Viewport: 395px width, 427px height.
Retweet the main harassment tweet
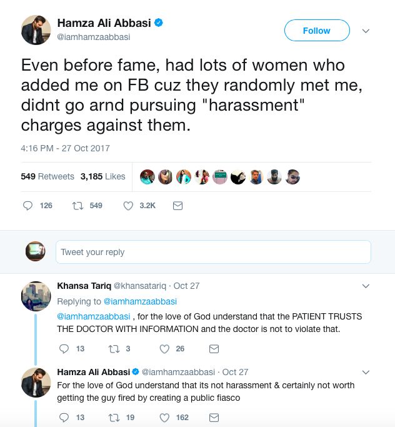tap(79, 205)
